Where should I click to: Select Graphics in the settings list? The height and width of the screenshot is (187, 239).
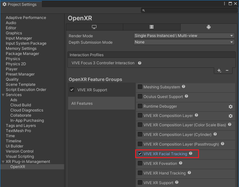point(14,33)
